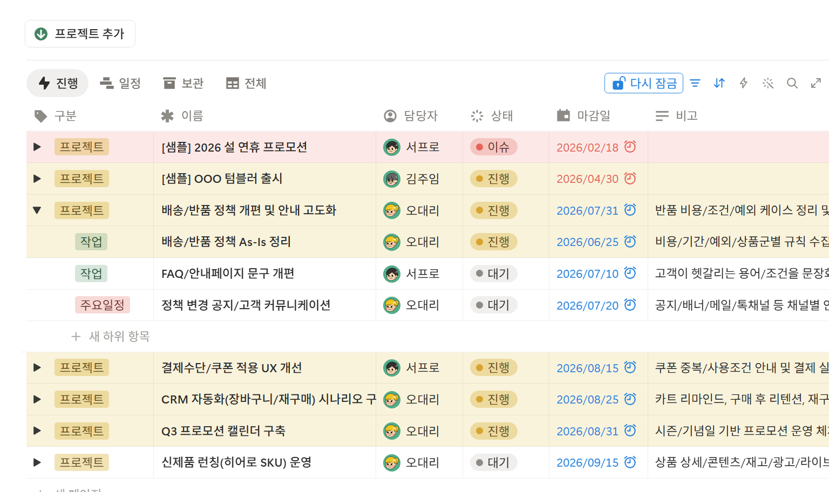Click the 이름 column header
Screen dimensions: 829x492
click(x=182, y=116)
